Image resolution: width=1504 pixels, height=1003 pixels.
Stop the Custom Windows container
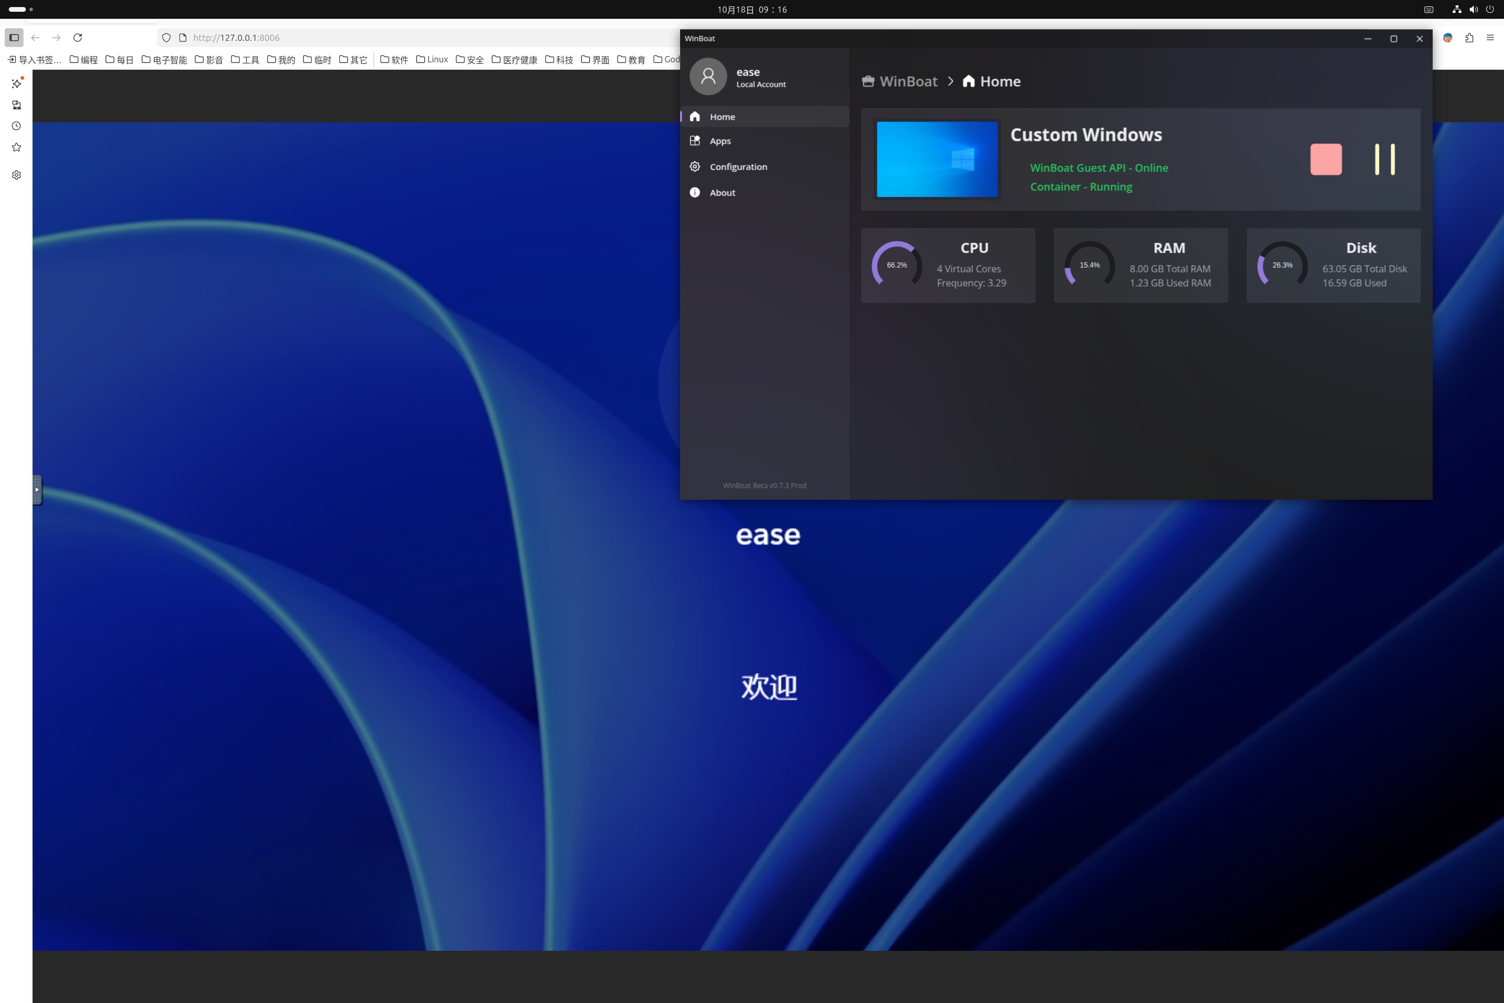[1326, 159]
